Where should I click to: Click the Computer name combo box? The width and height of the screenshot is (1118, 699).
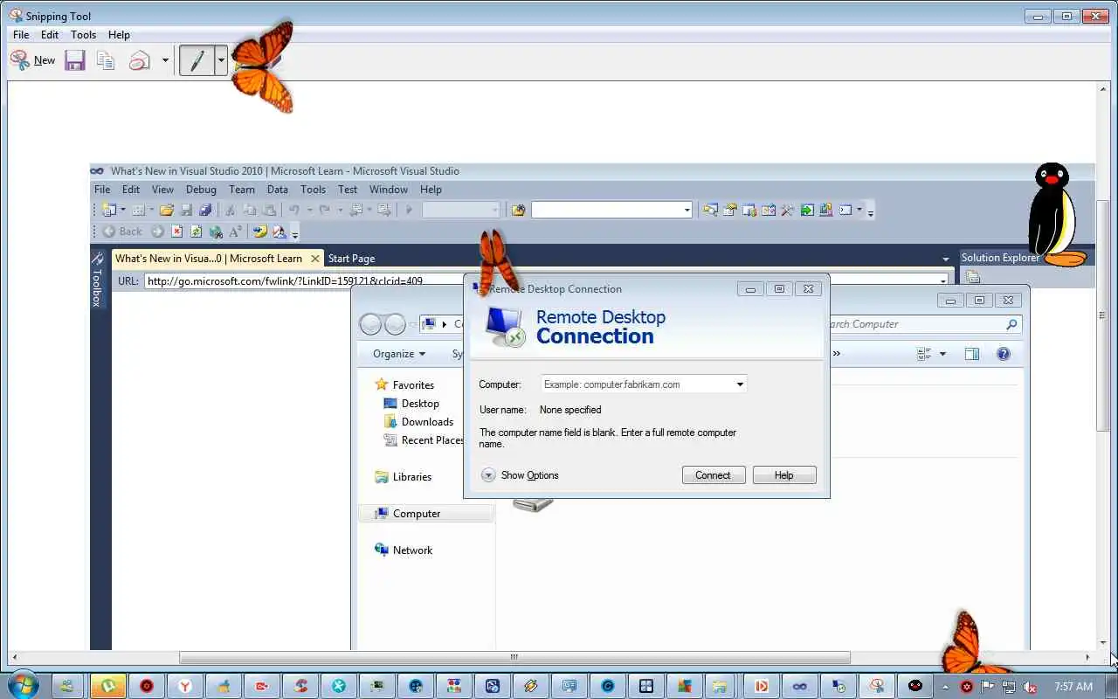(644, 384)
